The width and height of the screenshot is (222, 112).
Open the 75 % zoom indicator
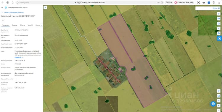169,3
